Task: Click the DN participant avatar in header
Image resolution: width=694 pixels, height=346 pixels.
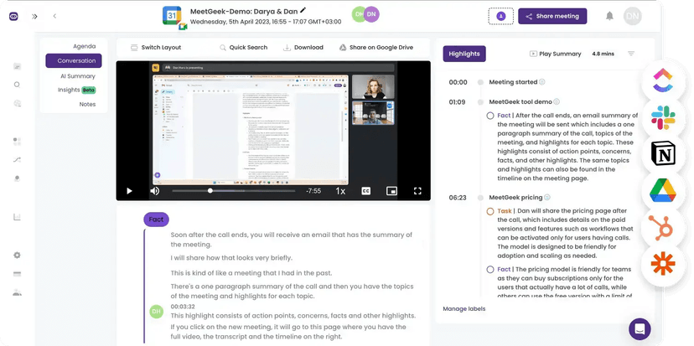Action: coord(371,14)
